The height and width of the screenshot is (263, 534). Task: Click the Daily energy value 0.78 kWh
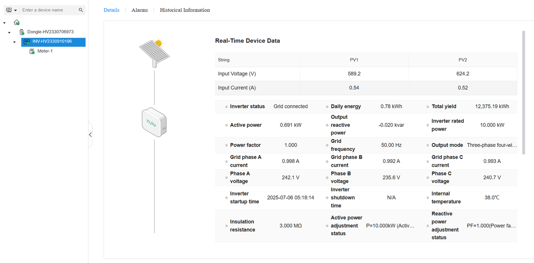(x=391, y=106)
